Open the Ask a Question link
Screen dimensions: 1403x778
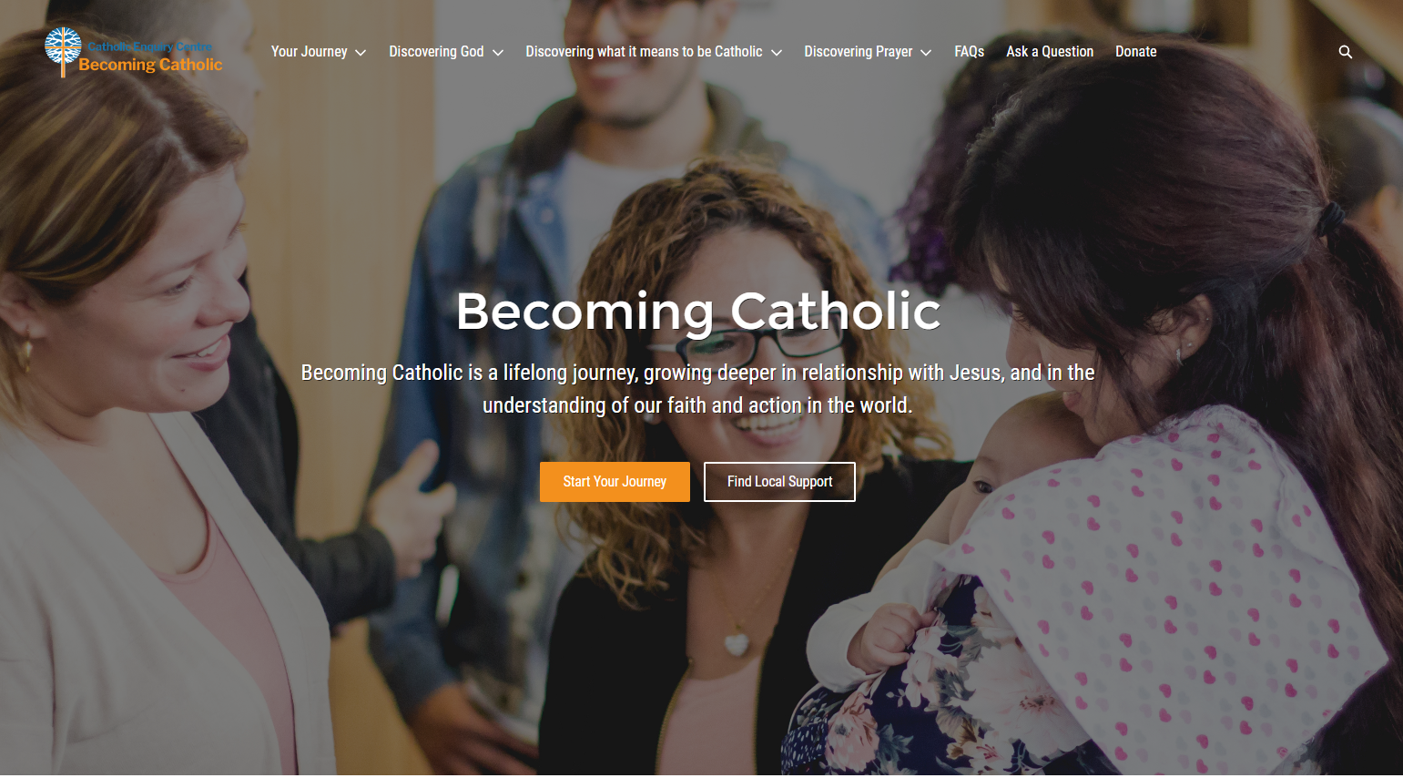1050,52
